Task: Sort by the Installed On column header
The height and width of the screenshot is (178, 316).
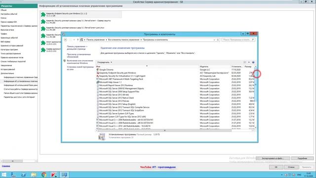Action: [237, 66]
